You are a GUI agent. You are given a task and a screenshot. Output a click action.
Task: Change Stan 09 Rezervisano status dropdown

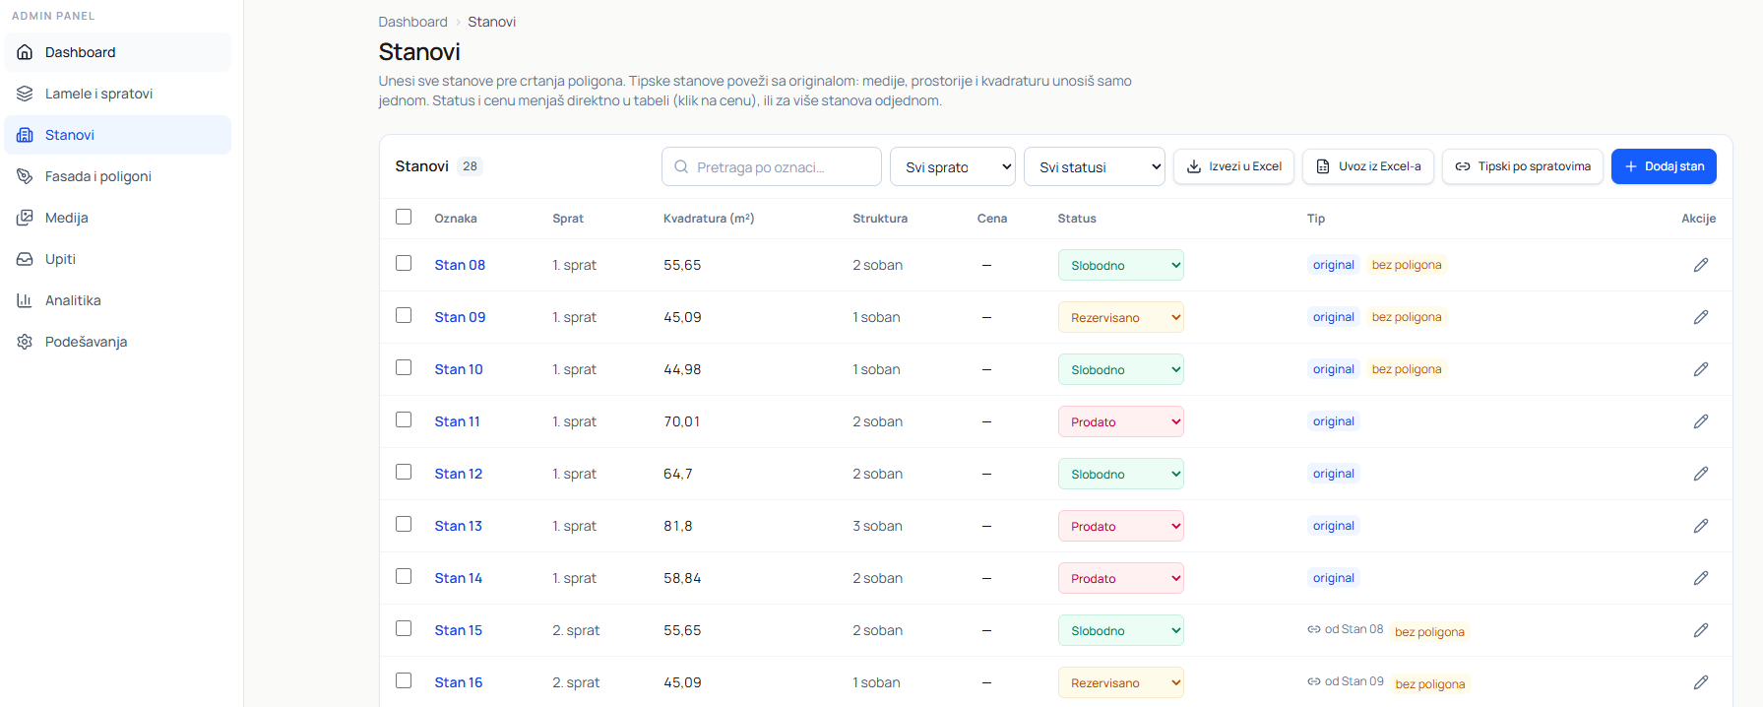[1121, 317]
